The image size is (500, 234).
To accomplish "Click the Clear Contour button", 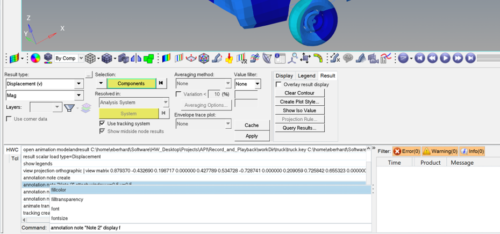I will tap(299, 93).
